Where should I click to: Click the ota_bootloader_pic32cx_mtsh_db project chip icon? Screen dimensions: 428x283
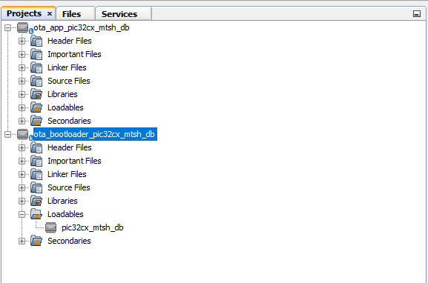point(23,134)
